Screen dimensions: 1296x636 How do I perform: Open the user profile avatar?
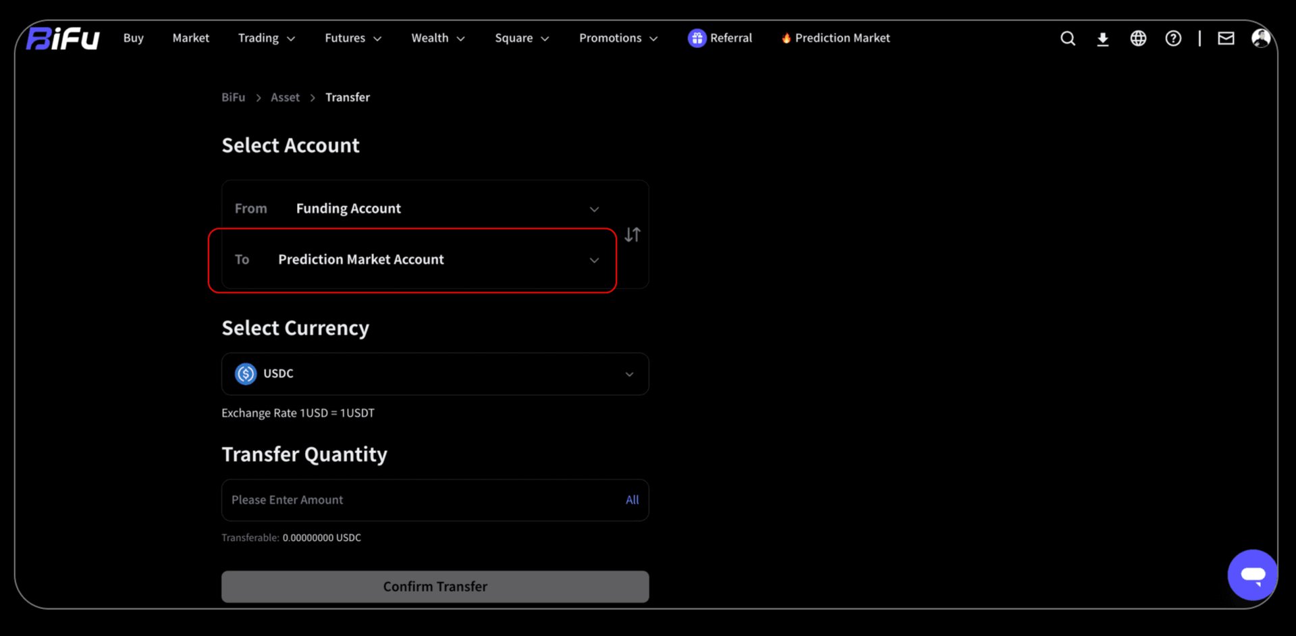(x=1260, y=38)
